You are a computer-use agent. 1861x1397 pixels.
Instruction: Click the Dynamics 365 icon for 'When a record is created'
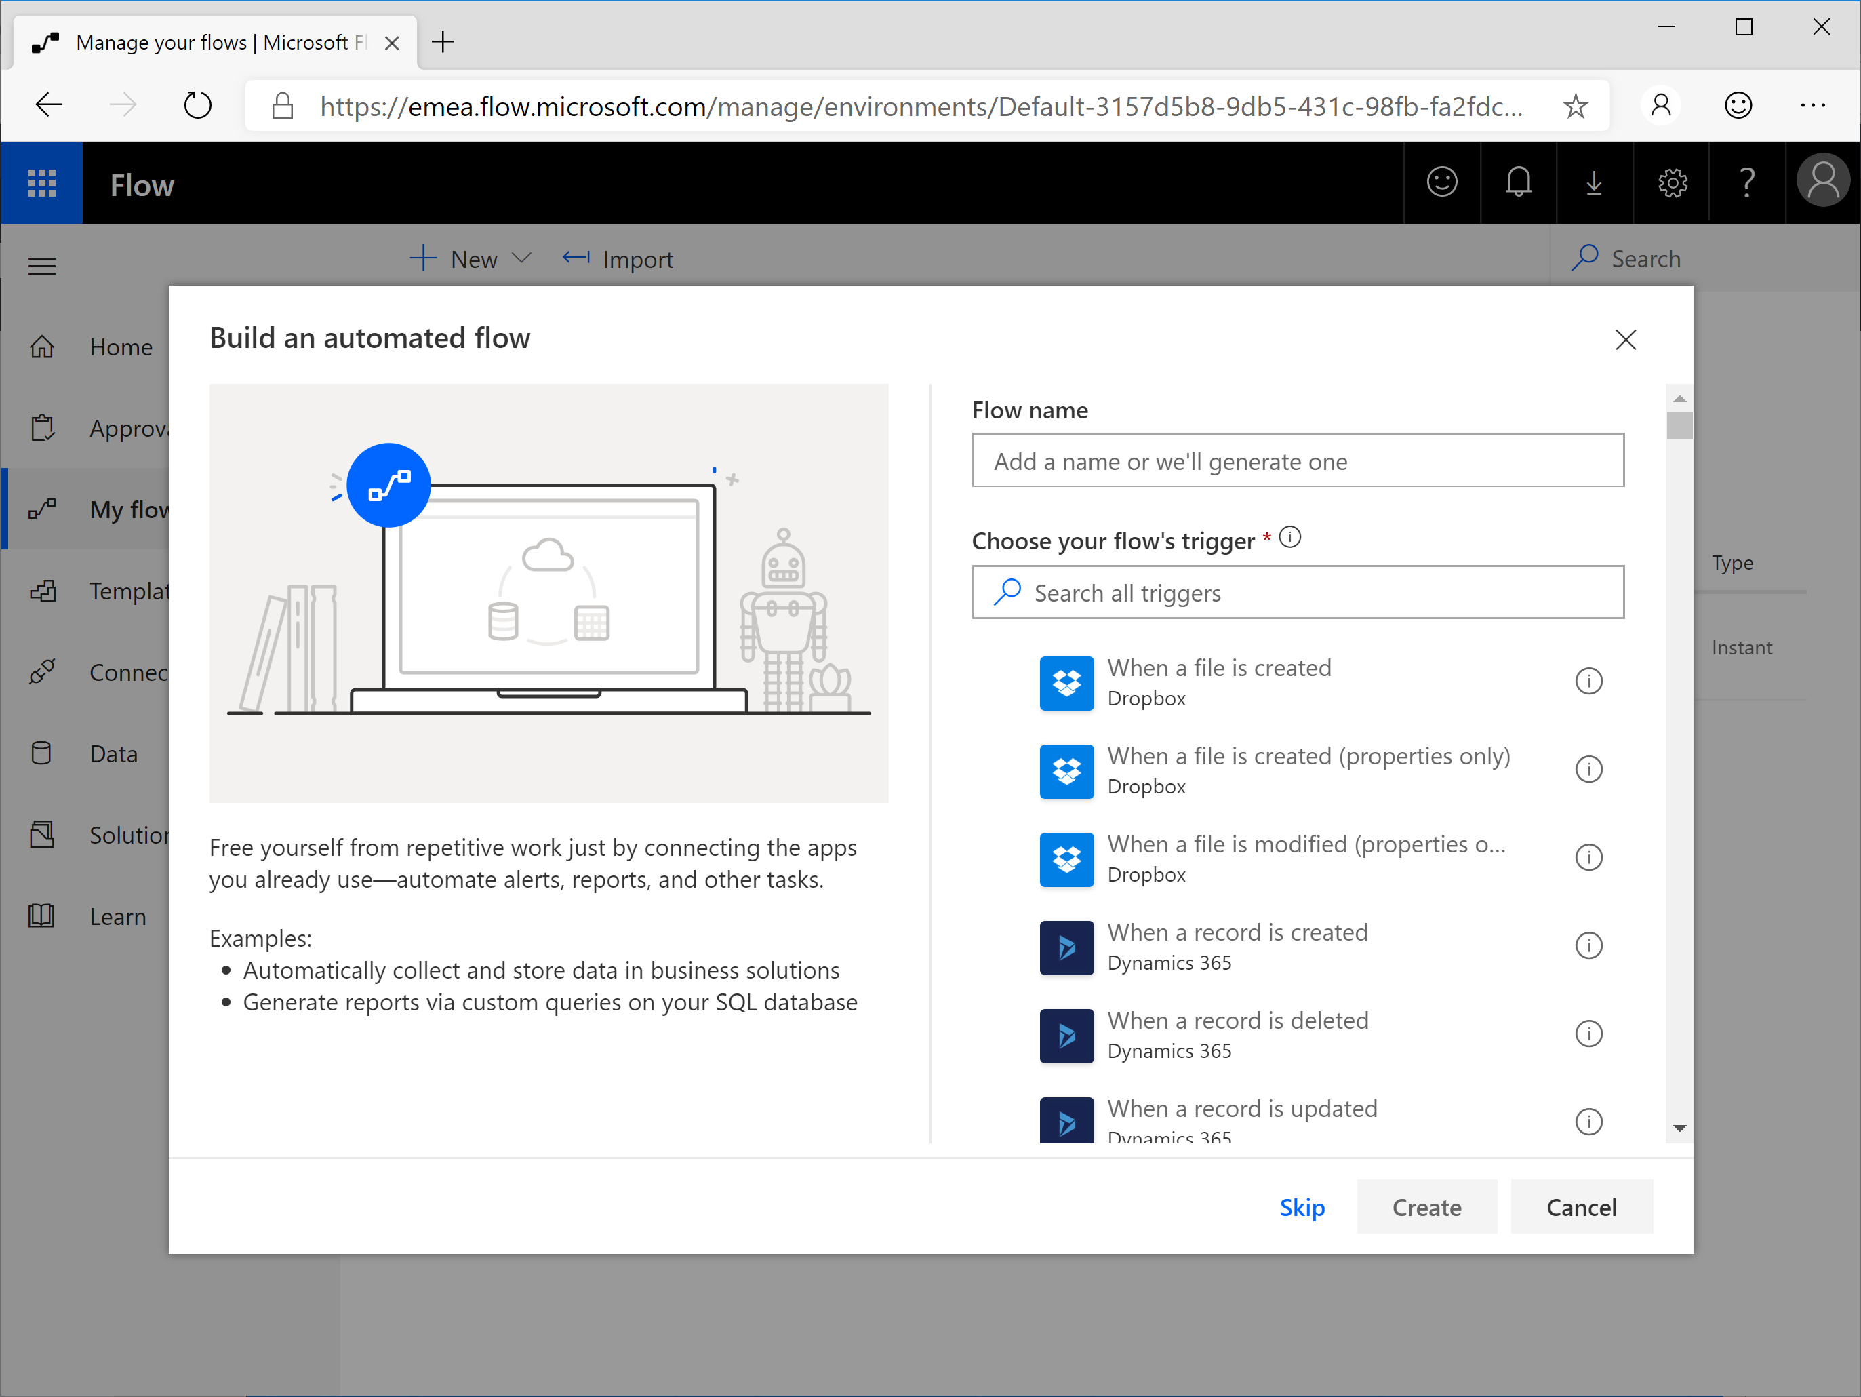tap(1066, 947)
